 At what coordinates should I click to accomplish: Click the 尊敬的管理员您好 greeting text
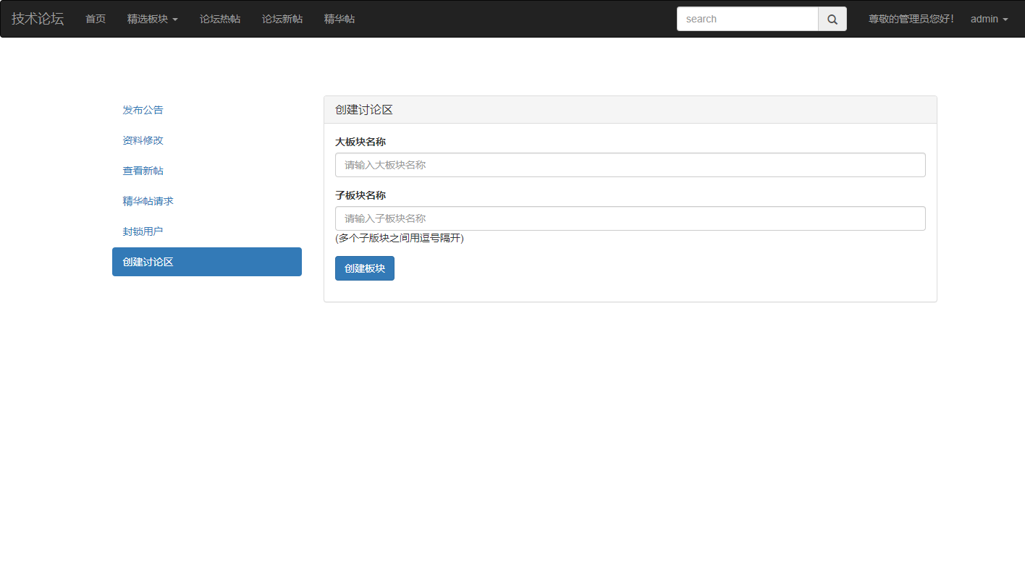coord(911,20)
